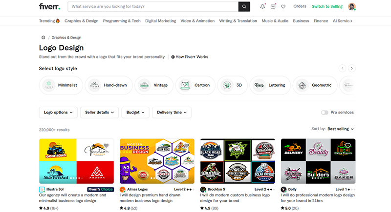Open the Graphics & Design category menu
Screen dimensions: 391x212
[x=81, y=21]
